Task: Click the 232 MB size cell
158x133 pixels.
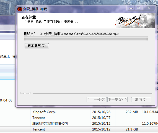Action: [132, 112]
